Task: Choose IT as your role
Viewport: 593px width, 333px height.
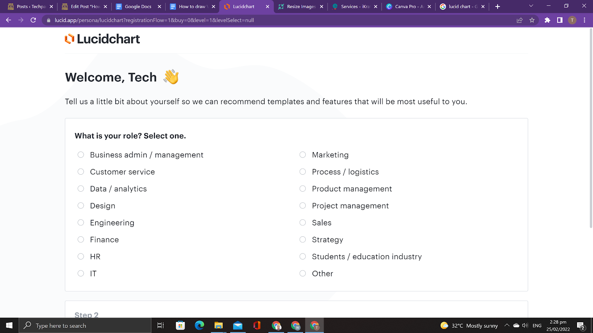Action: [81, 273]
